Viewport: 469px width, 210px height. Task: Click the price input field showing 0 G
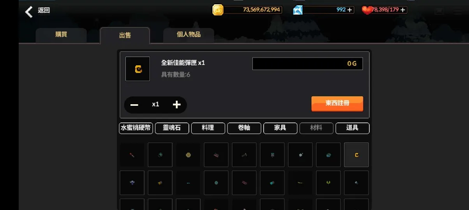(x=308, y=64)
